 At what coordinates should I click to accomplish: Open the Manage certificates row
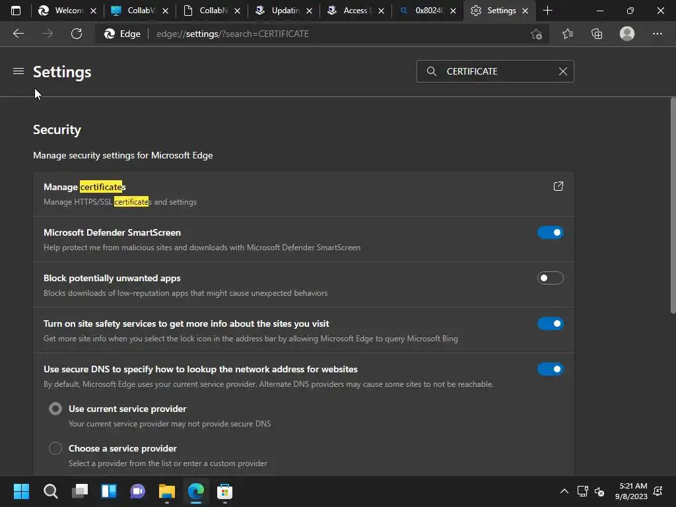[304, 194]
